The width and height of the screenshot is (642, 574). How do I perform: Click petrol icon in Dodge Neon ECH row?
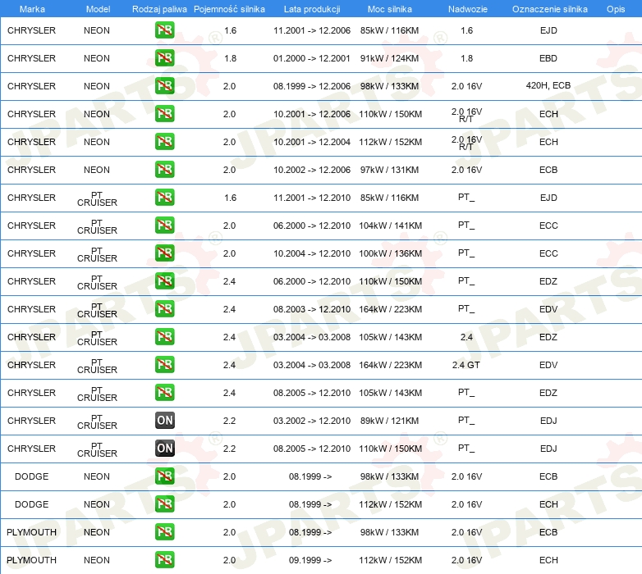pos(164,504)
